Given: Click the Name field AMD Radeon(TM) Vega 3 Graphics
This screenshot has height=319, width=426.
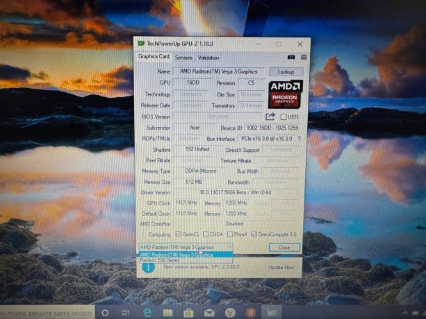Looking at the screenshot, I should 218,71.
